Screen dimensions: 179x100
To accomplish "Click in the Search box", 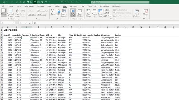I will 120,2.
